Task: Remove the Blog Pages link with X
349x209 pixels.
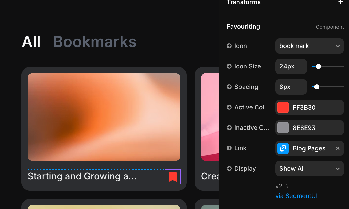Action: pos(338,148)
